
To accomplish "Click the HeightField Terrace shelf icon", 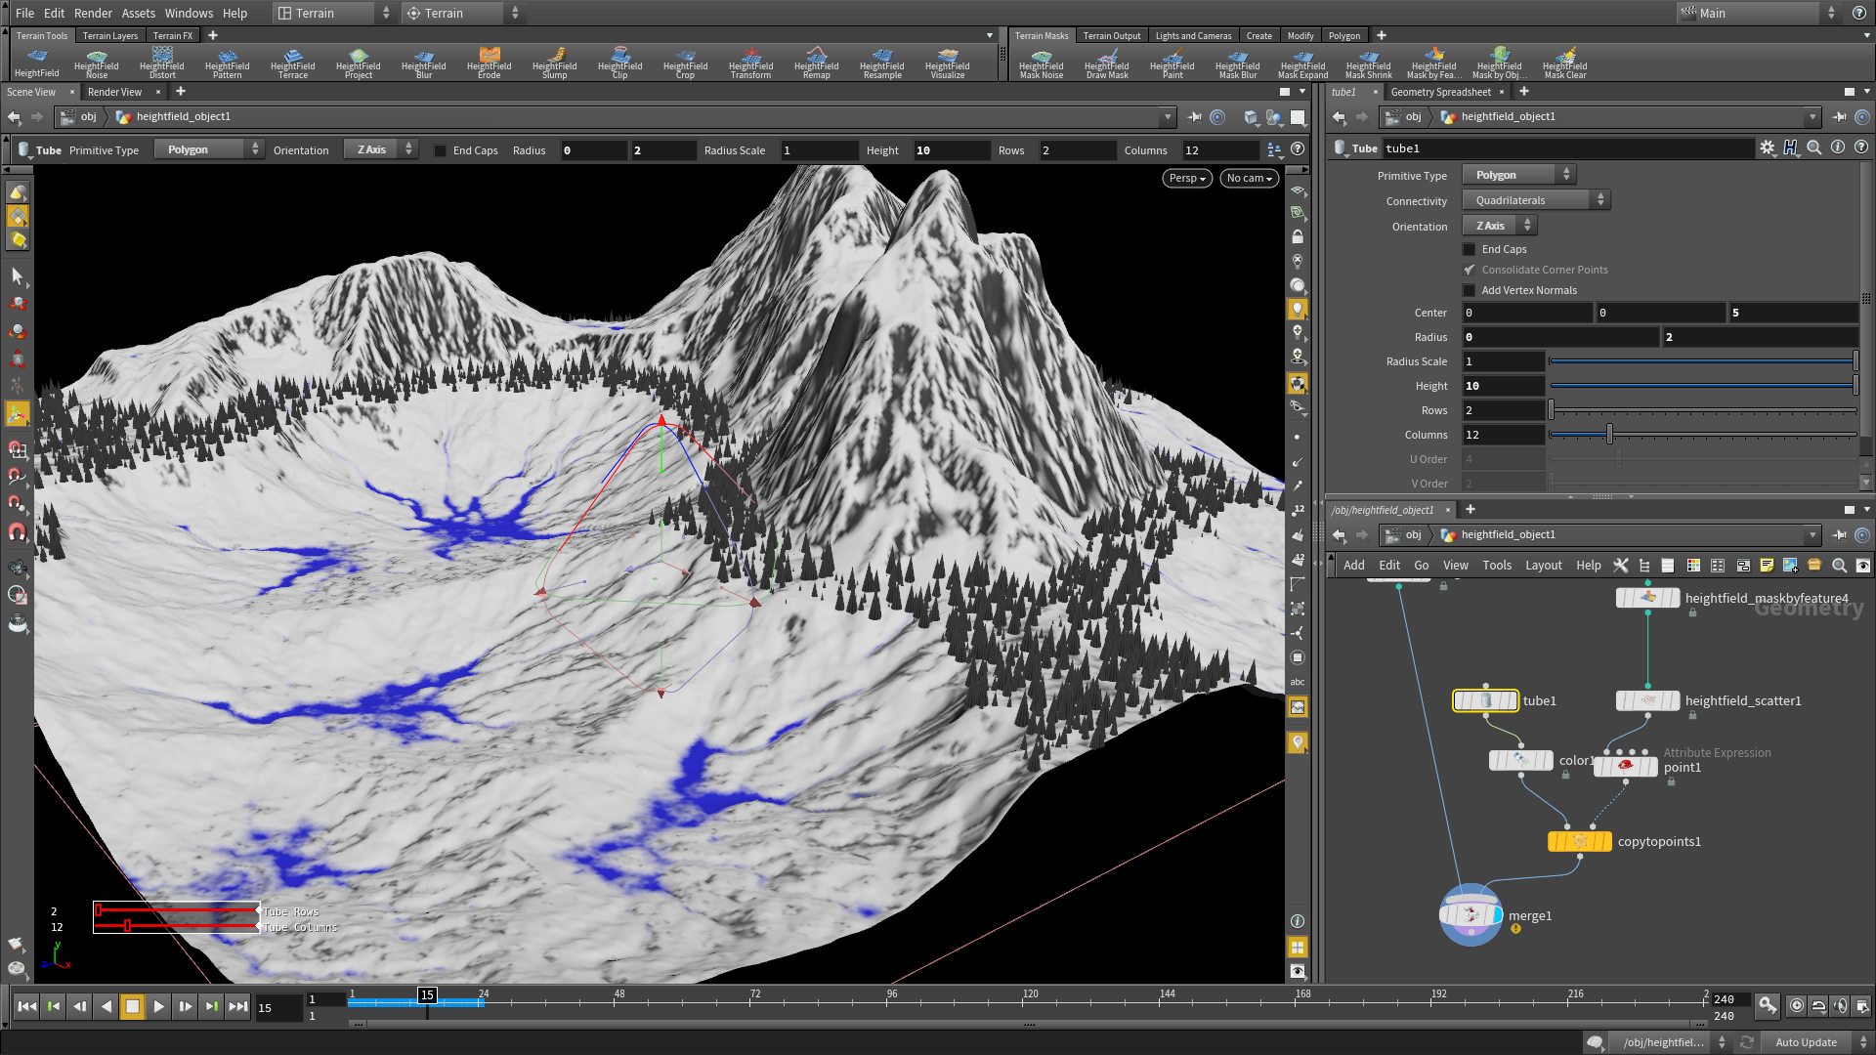I will (293, 63).
